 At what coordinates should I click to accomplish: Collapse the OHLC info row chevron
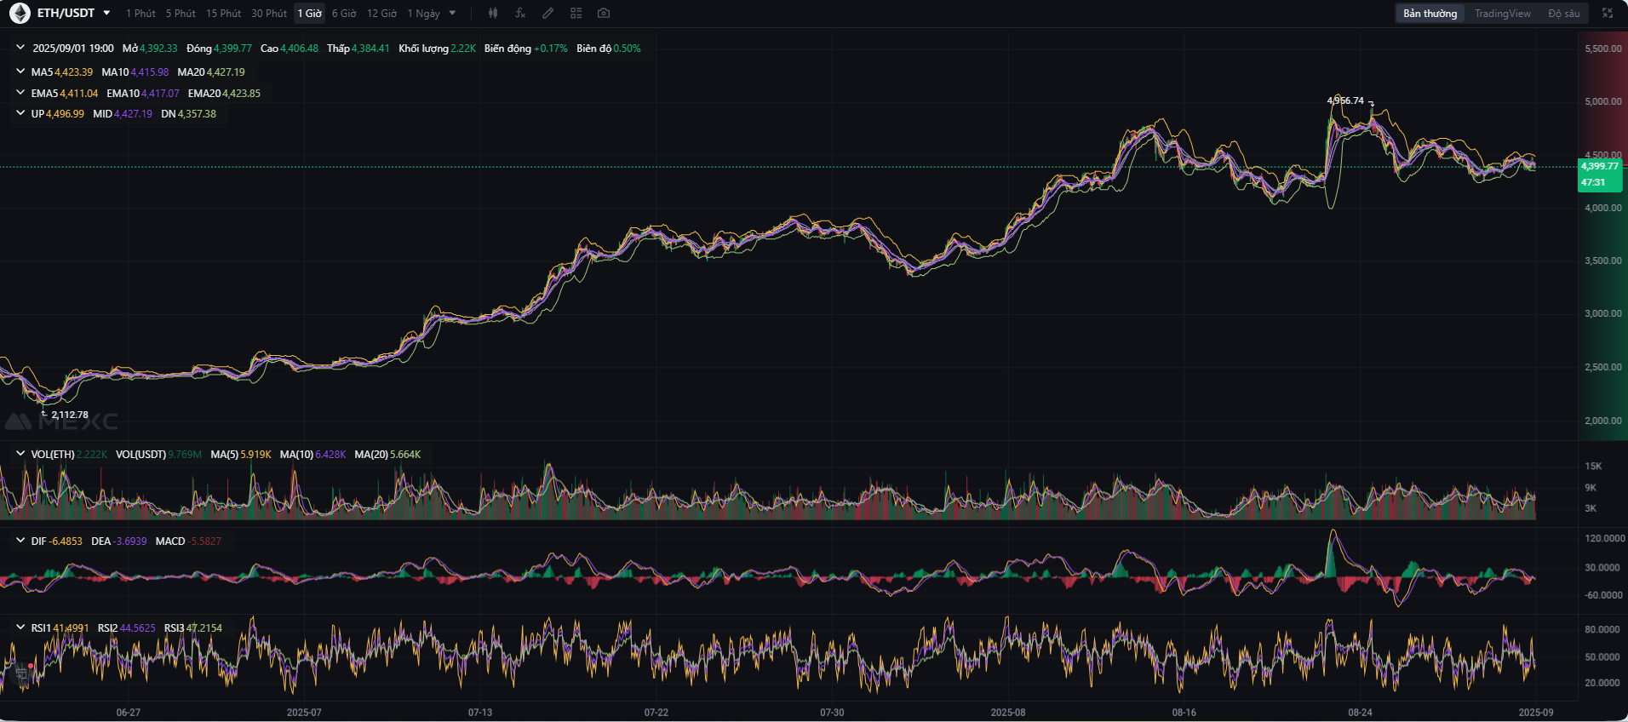pos(20,48)
